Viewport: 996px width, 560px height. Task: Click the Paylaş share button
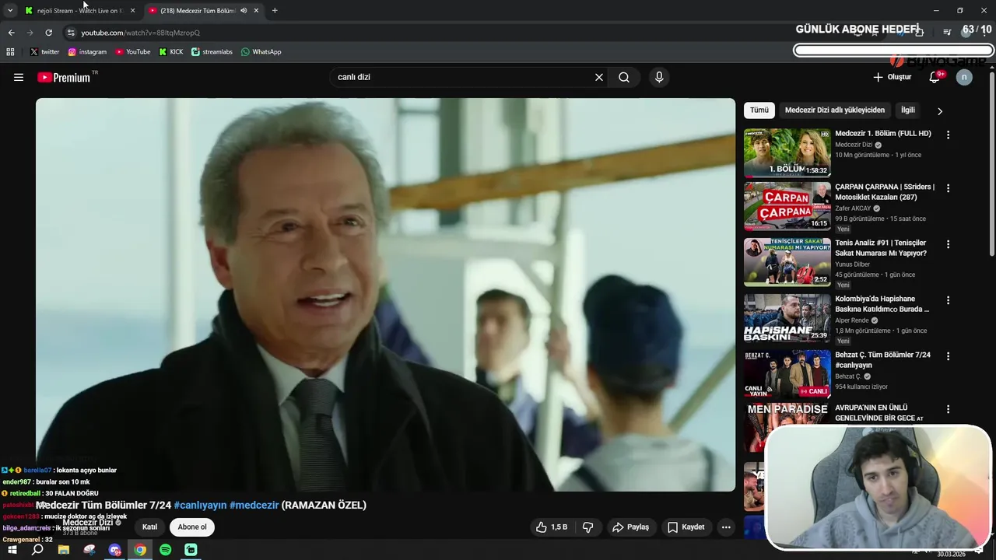[630, 527]
